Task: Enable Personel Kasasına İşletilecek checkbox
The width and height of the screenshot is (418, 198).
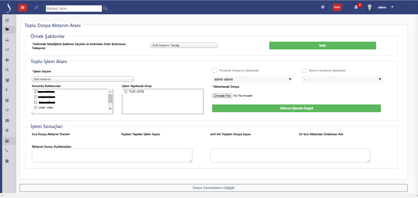Action: pos(214,71)
